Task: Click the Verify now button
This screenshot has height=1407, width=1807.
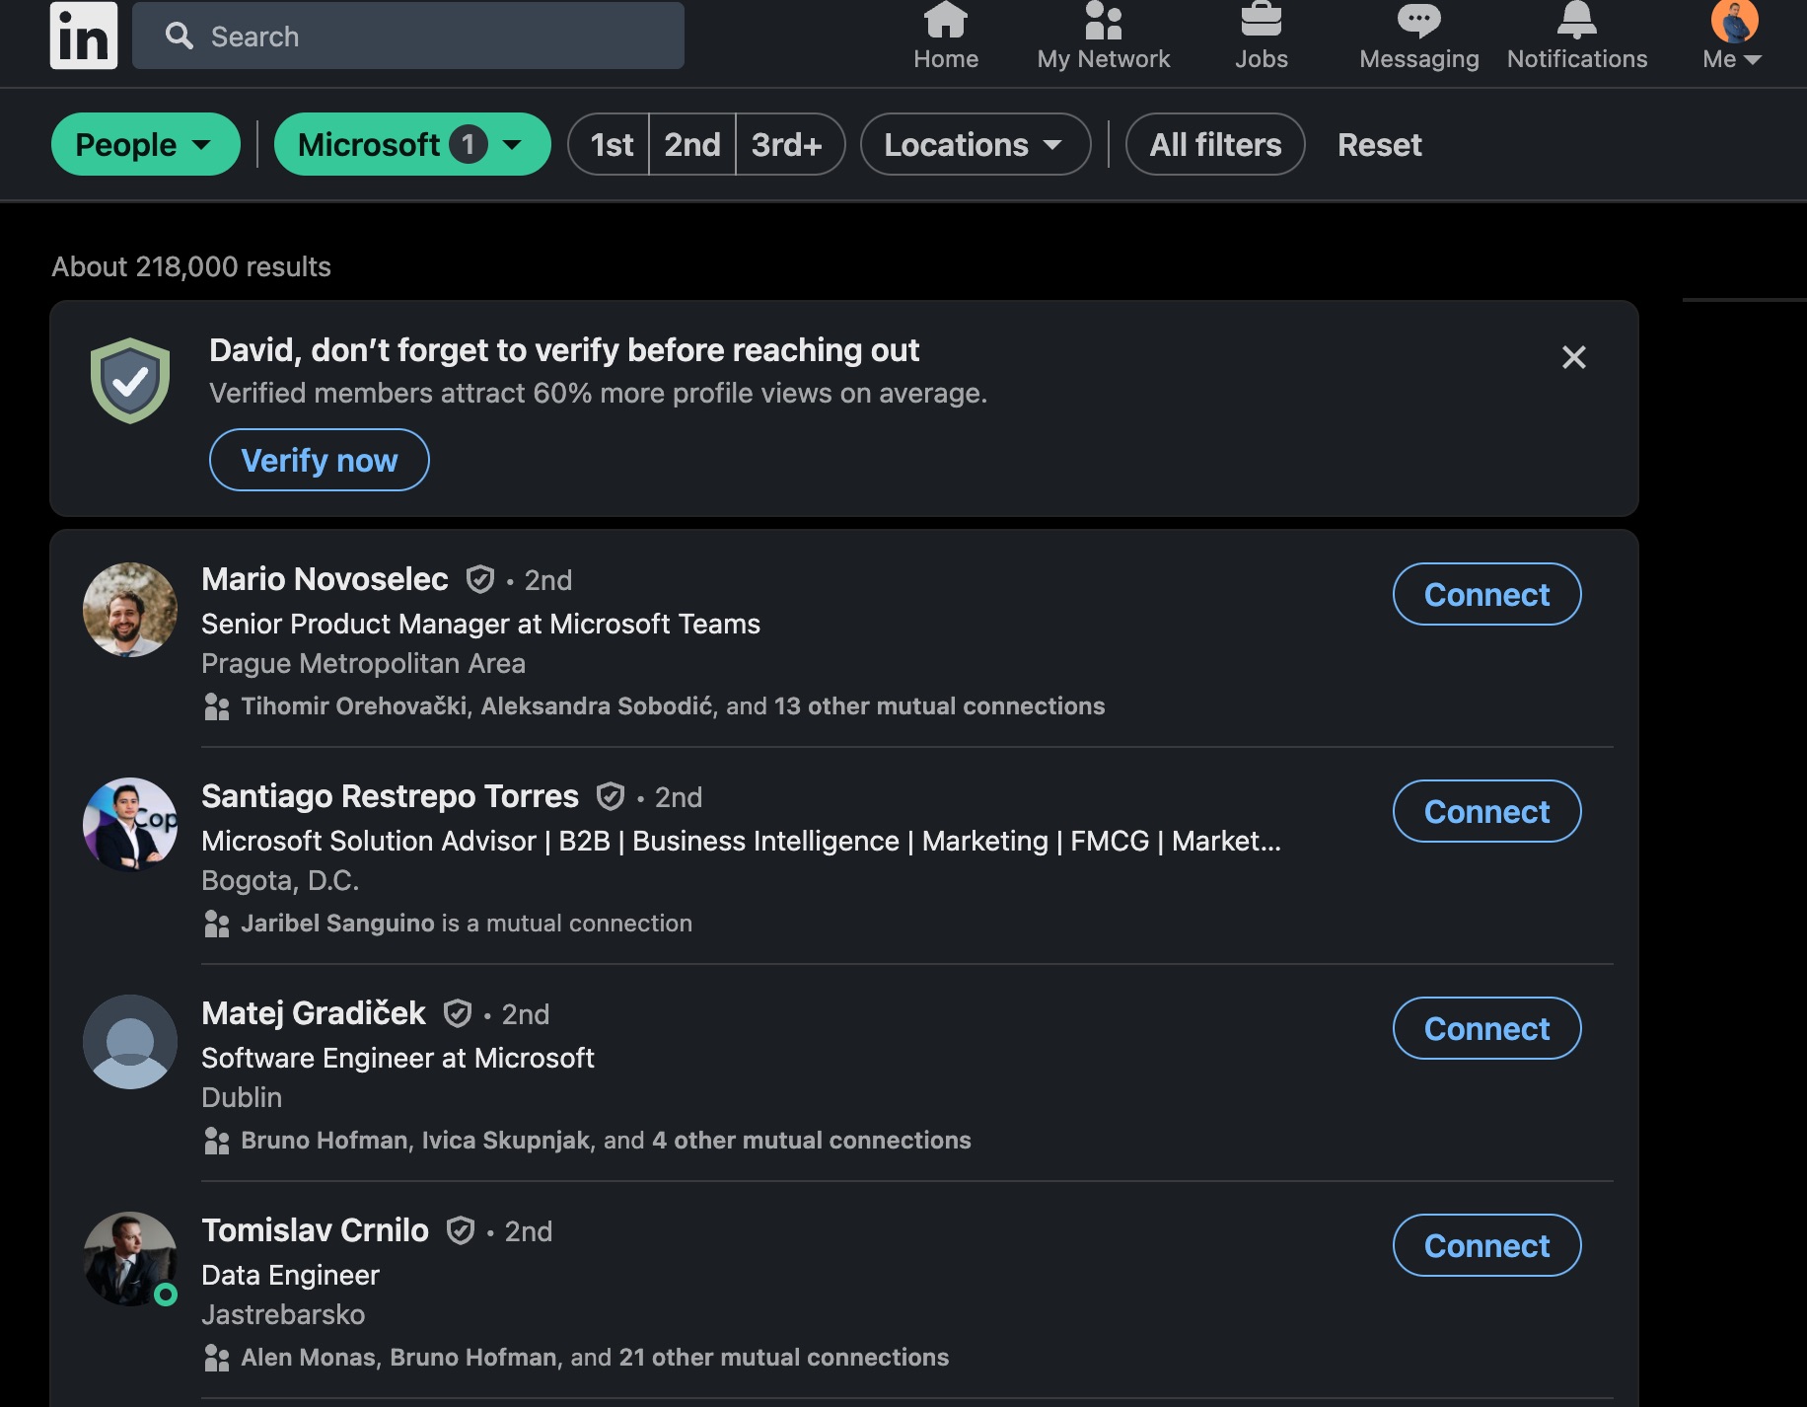Action: [x=319, y=461]
